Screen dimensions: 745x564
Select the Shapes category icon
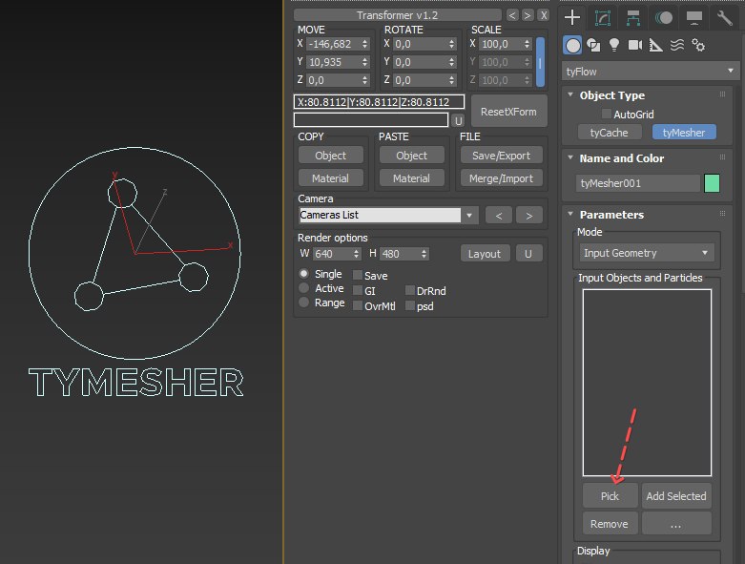(x=593, y=46)
